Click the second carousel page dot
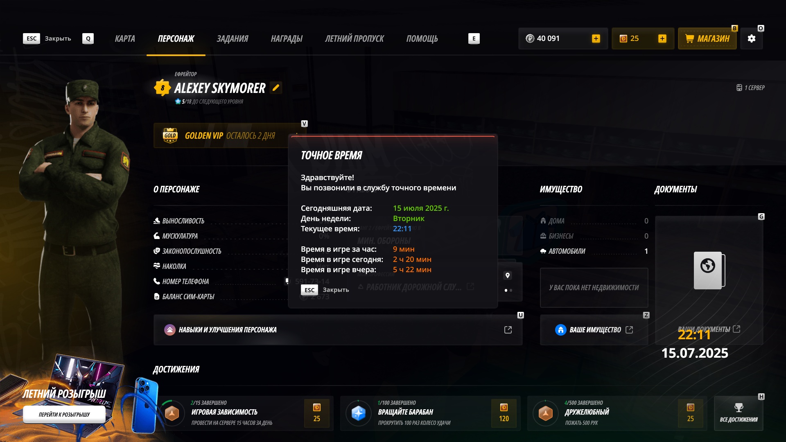Screen dimensions: 786x442 511,290
